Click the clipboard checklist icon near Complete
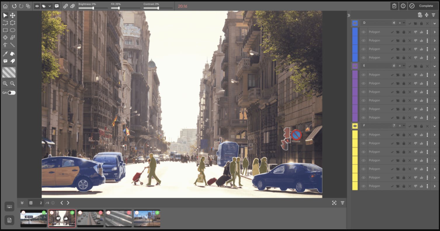Image resolution: width=440 pixels, height=231 pixels. coord(394,6)
